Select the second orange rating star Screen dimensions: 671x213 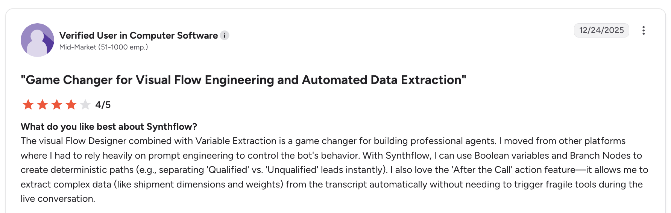coord(43,105)
